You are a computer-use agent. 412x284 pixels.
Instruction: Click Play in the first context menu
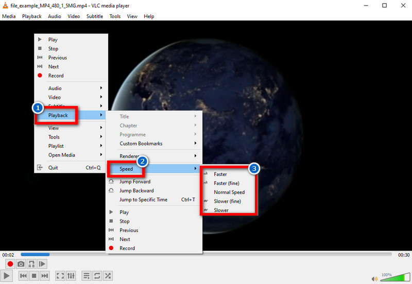click(71, 40)
